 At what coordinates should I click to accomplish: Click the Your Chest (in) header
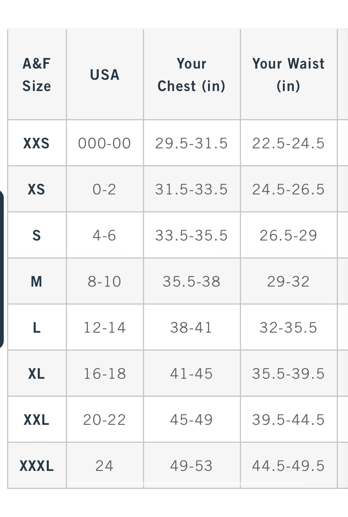pos(191,75)
